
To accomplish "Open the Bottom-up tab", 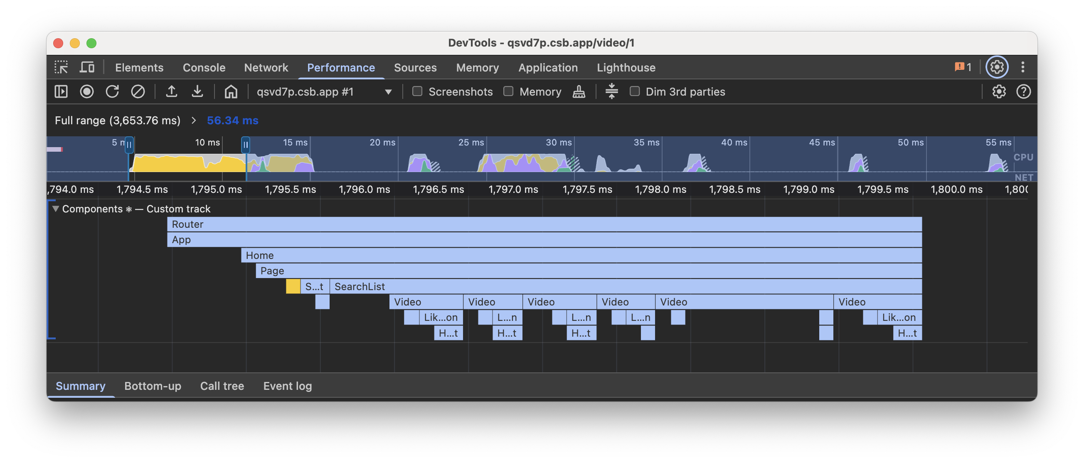I will (153, 386).
